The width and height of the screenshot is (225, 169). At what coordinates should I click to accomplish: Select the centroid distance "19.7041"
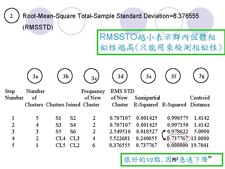[200, 145]
